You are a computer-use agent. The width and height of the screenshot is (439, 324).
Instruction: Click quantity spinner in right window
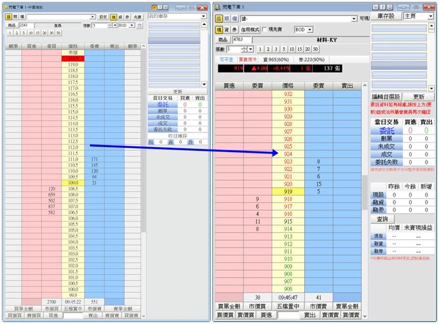(x=244, y=49)
